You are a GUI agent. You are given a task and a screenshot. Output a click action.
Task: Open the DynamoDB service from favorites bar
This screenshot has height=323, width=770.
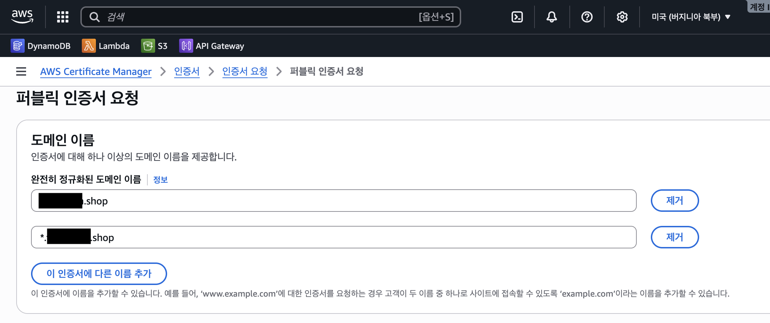41,46
